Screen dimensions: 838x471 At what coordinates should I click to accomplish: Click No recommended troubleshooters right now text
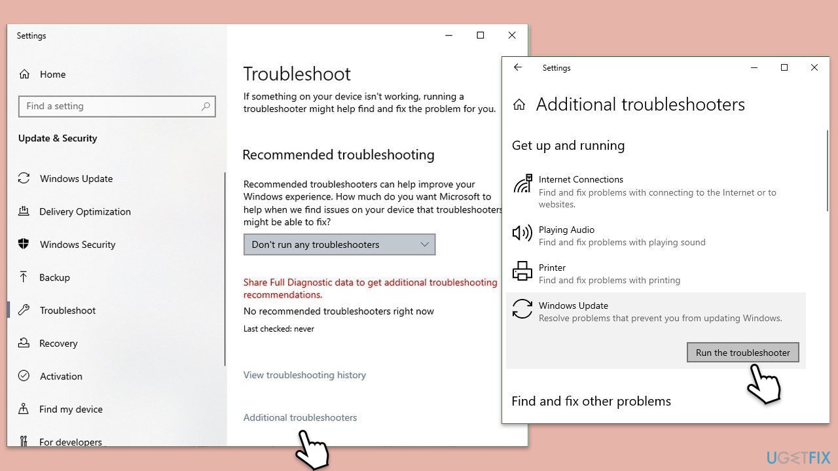[338, 311]
